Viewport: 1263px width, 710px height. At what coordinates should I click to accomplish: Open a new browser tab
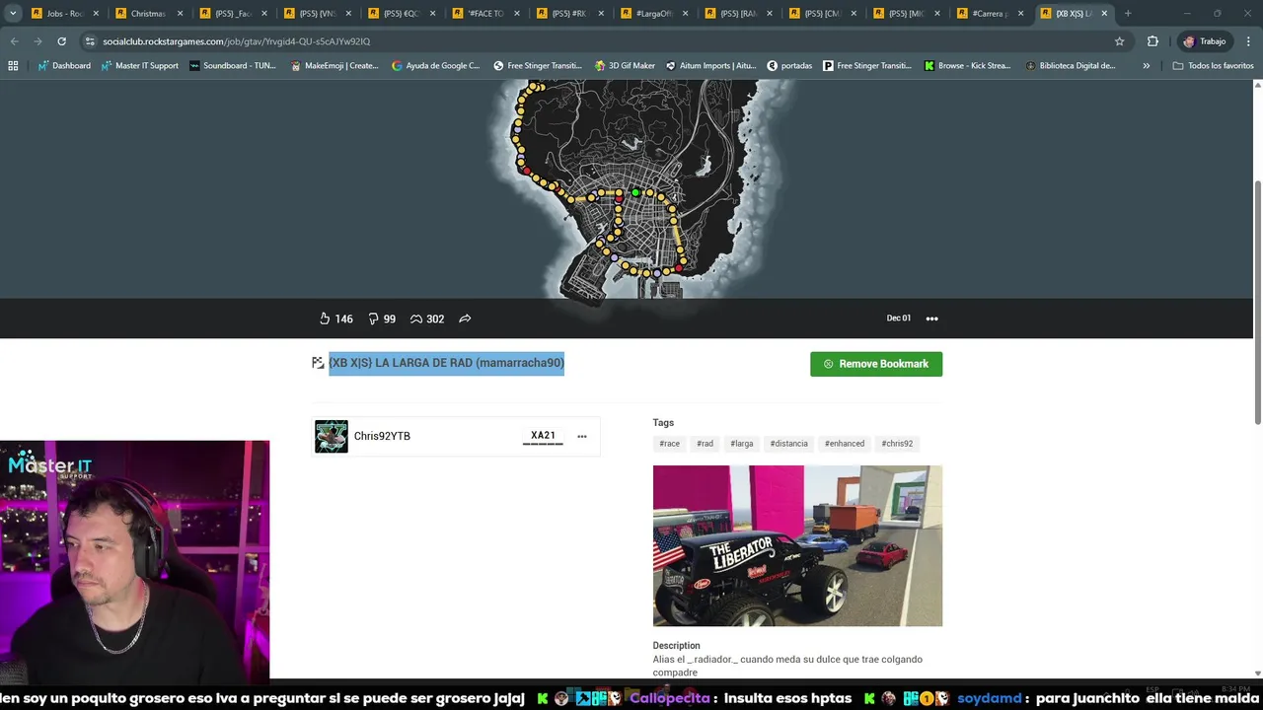coord(1128,14)
